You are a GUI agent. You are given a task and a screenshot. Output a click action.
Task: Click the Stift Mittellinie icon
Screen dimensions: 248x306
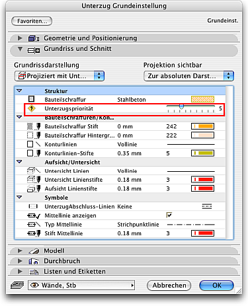pyautogui.click(x=34, y=233)
